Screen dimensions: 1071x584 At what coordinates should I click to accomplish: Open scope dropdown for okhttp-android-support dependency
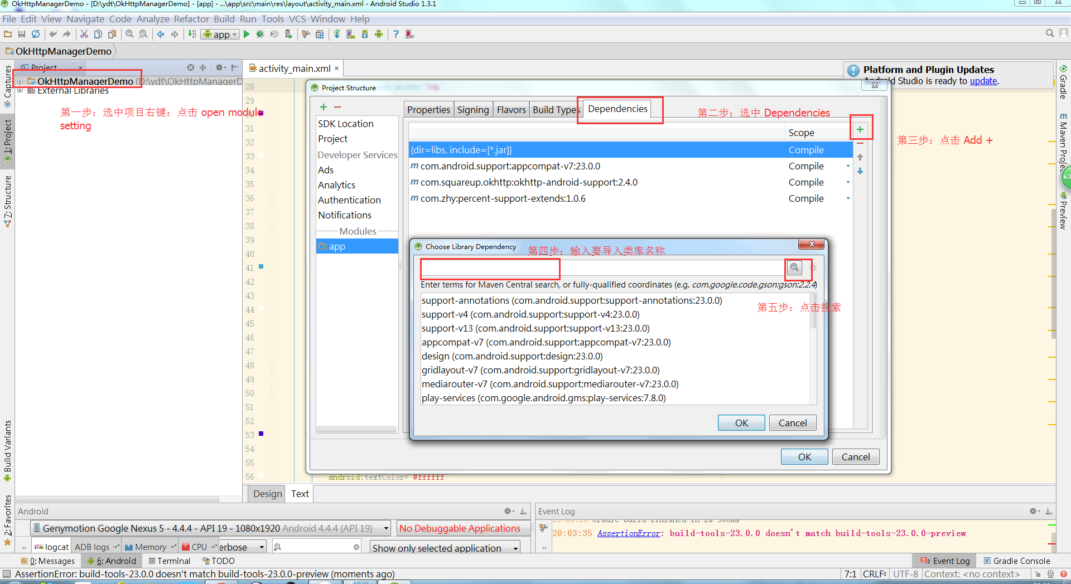848,182
